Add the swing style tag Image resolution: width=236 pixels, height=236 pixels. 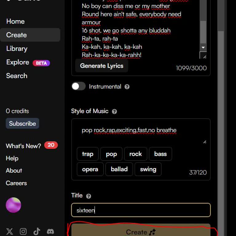tap(148, 169)
